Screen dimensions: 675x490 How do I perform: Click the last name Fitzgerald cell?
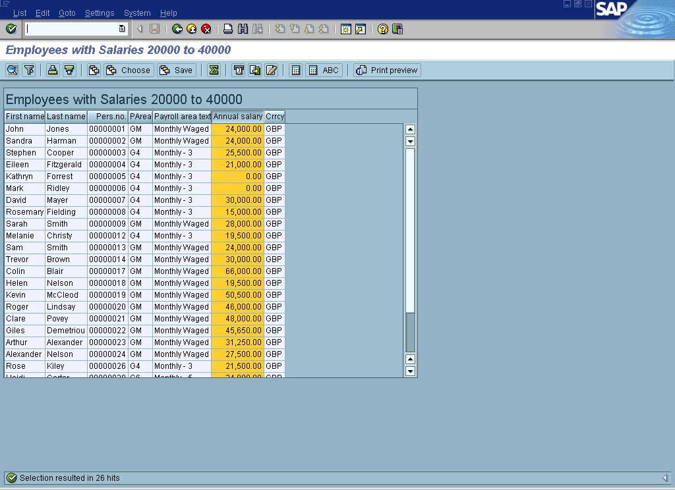[67, 165]
